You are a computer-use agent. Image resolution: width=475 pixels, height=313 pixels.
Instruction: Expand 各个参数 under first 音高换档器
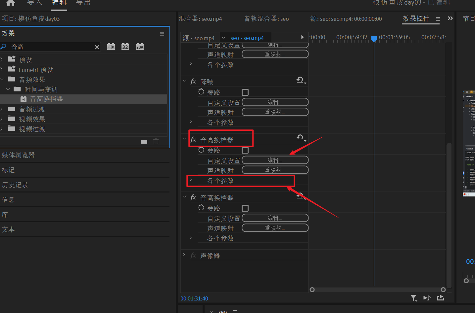pos(191,180)
